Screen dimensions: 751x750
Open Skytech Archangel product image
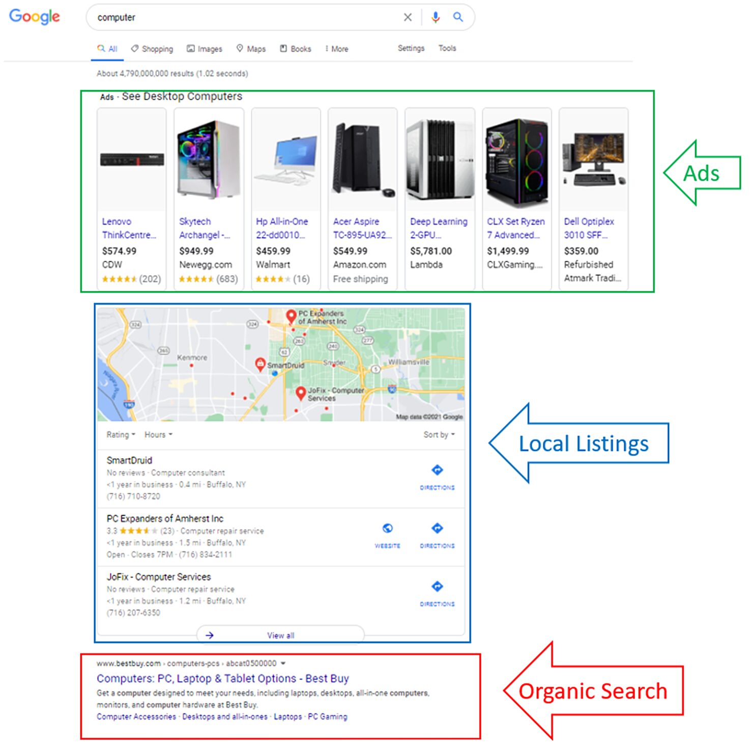[x=209, y=160]
